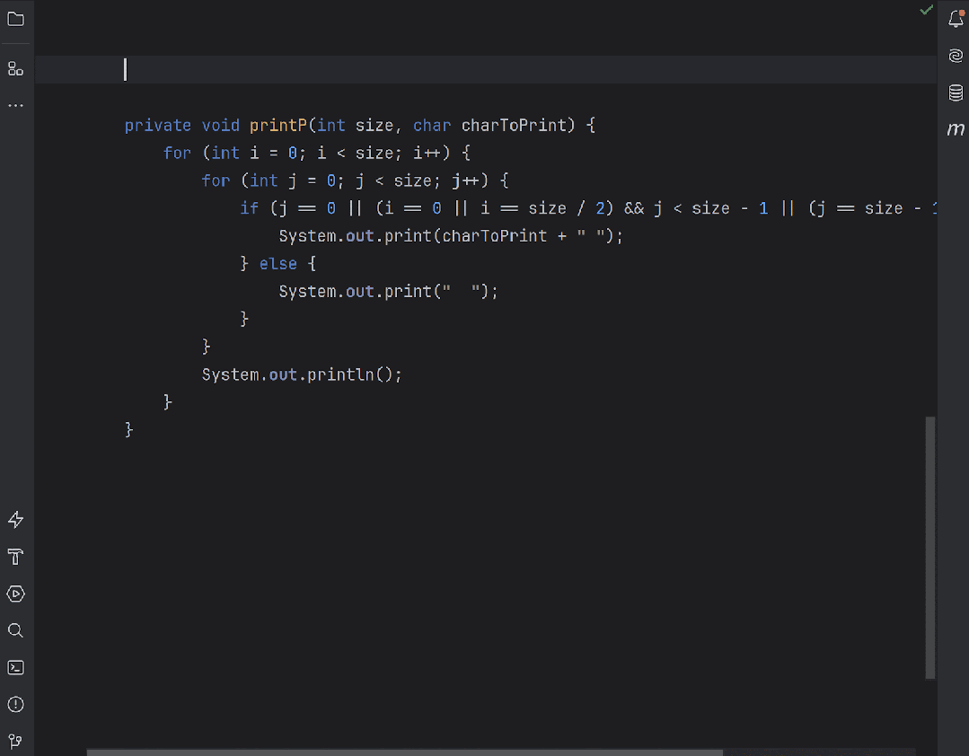Click the horizontal editor scrollbar
This screenshot has height=756, width=969.
(405, 752)
